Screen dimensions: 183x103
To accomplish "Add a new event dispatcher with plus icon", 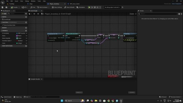I will click(26, 46).
